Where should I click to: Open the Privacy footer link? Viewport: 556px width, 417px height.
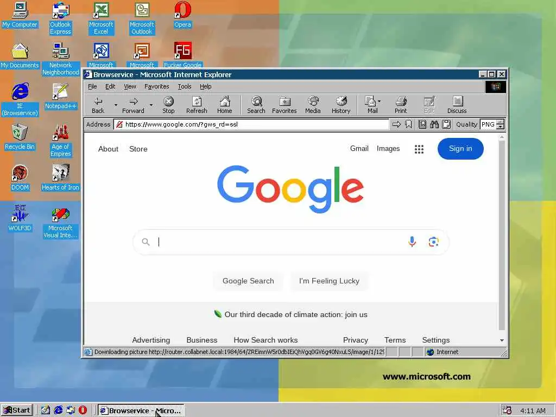pos(355,340)
